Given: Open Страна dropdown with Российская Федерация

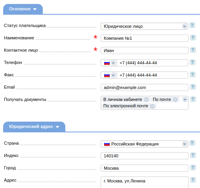Looking at the screenshot, I should coord(144,144).
